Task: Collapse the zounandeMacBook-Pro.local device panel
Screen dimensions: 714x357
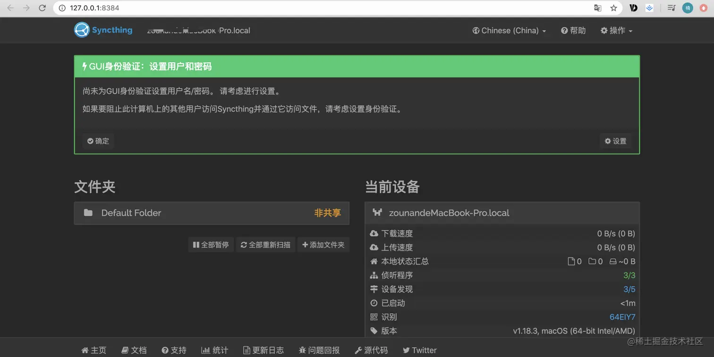Action: pos(502,213)
